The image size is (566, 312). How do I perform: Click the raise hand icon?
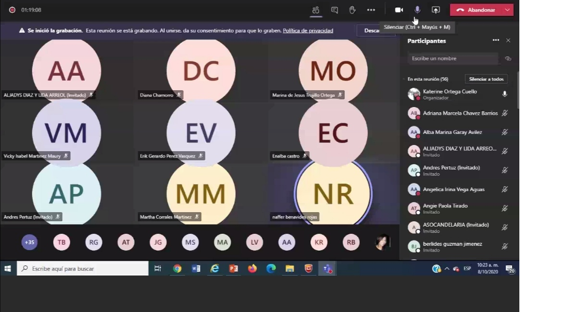click(x=352, y=10)
